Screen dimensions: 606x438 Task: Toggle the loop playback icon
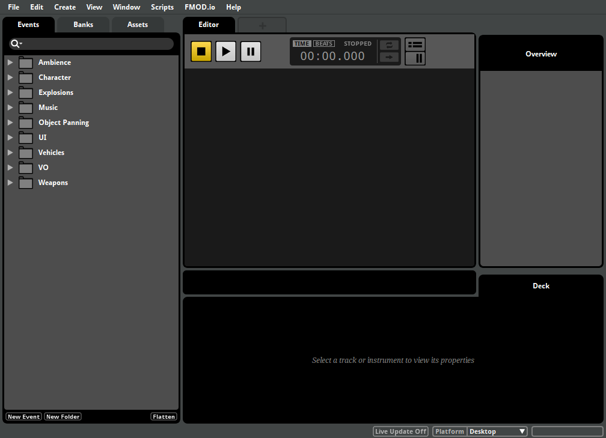pos(389,45)
